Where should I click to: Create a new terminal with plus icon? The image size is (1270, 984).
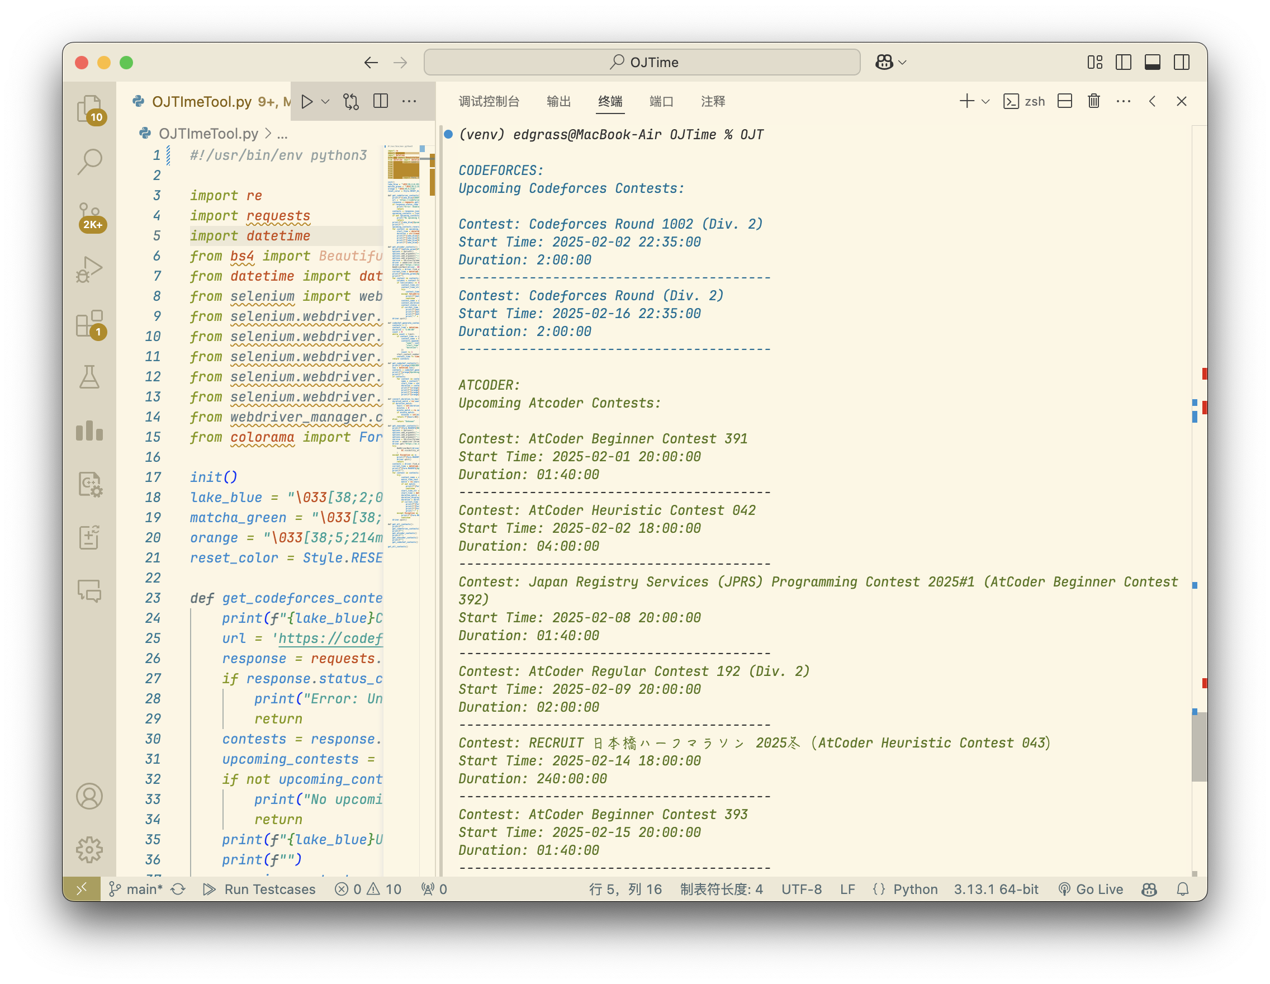coord(966,102)
